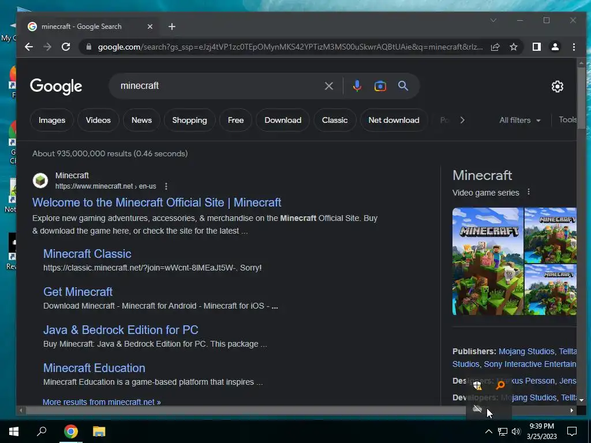591x443 pixels.
Task: Click the Mojang Studios publisher link
Action: pyautogui.click(x=526, y=351)
